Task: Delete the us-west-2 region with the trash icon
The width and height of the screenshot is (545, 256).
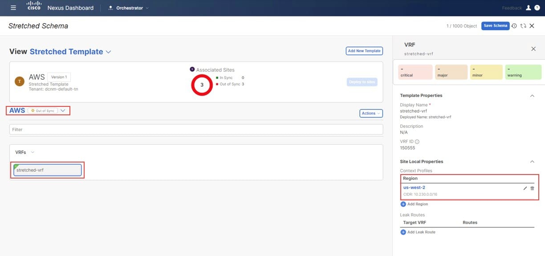Action: coord(532,188)
